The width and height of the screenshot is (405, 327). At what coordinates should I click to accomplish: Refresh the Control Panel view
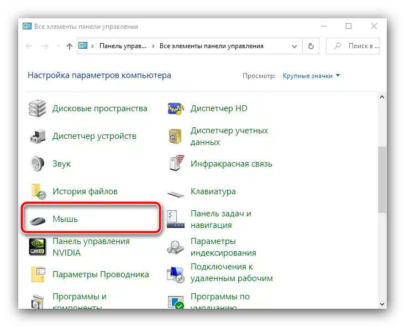[x=311, y=46]
